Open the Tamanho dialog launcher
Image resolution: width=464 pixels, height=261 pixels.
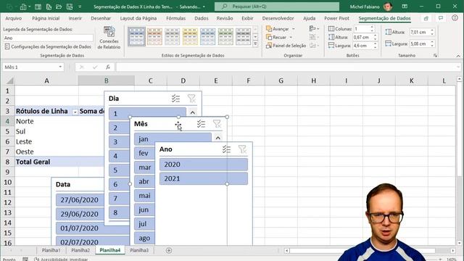435,55
